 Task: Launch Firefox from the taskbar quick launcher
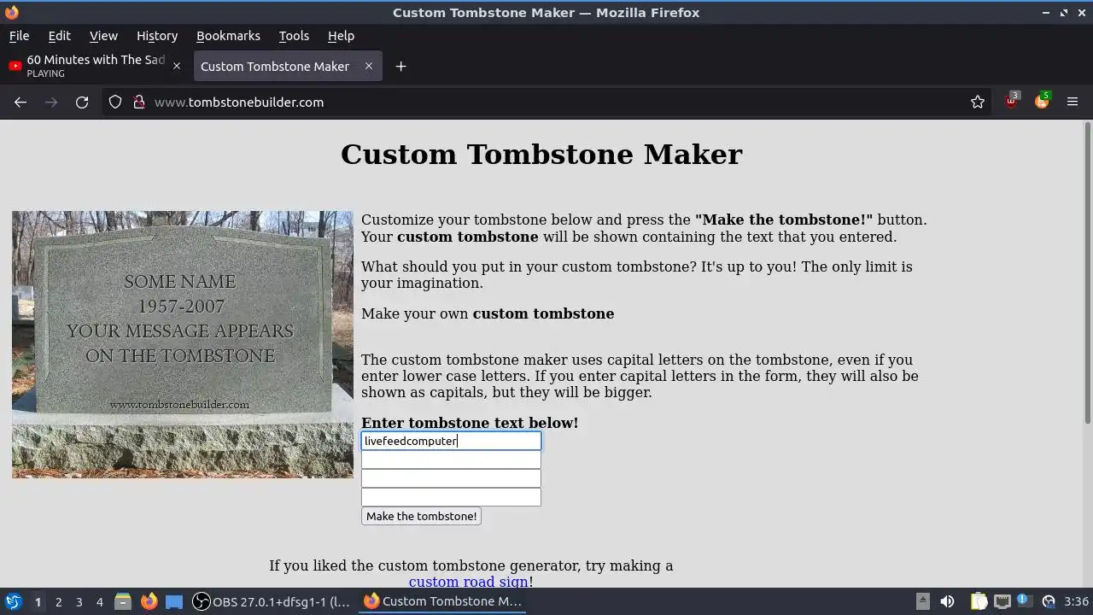[149, 601]
